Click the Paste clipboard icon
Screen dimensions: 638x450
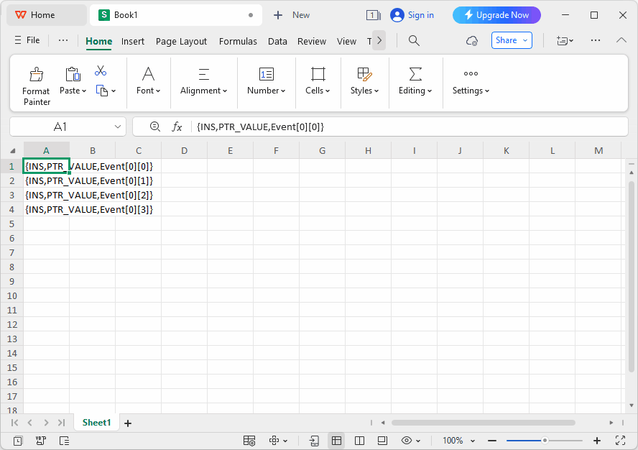click(x=73, y=74)
